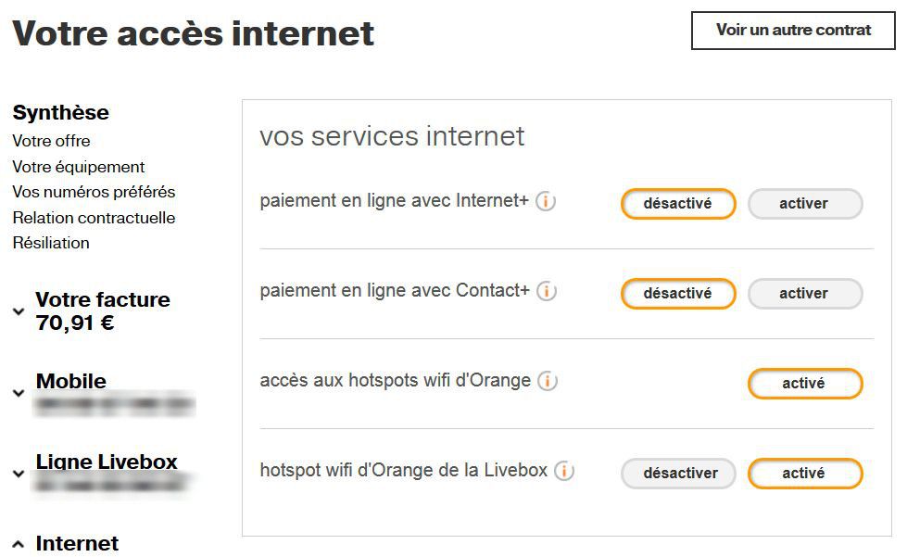Open the Résiliation link
Viewport: 907px width, 557px height.
[51, 243]
